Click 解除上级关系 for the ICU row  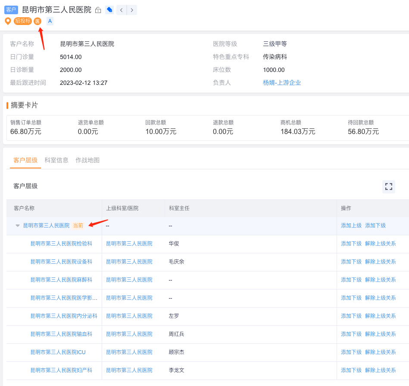pyautogui.click(x=380, y=352)
